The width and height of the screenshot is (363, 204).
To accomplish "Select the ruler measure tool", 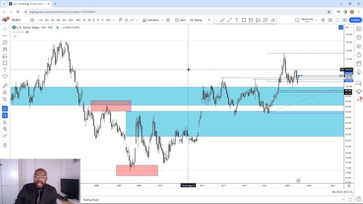I will pyautogui.click(x=5, y=86).
